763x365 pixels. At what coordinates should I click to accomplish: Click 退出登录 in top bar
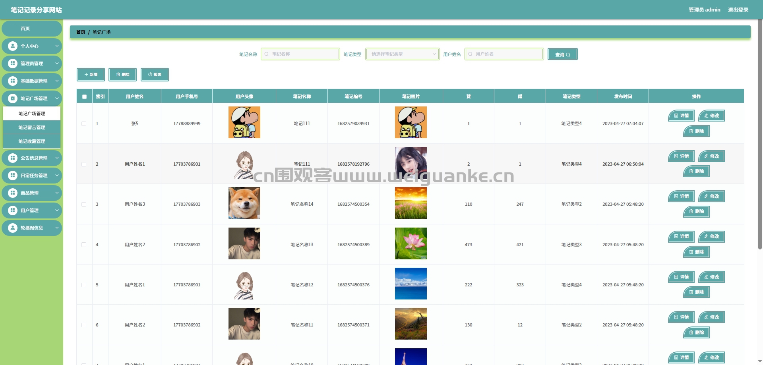pos(738,10)
